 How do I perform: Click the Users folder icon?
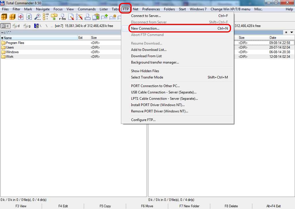[3, 47]
